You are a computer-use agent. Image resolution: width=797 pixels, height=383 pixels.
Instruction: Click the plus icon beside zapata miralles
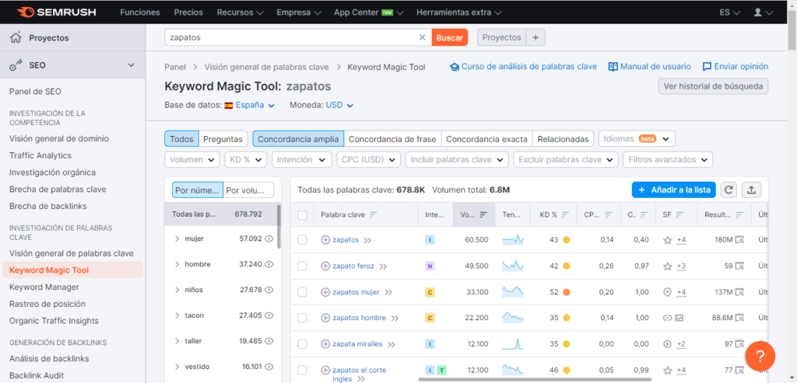coord(325,344)
